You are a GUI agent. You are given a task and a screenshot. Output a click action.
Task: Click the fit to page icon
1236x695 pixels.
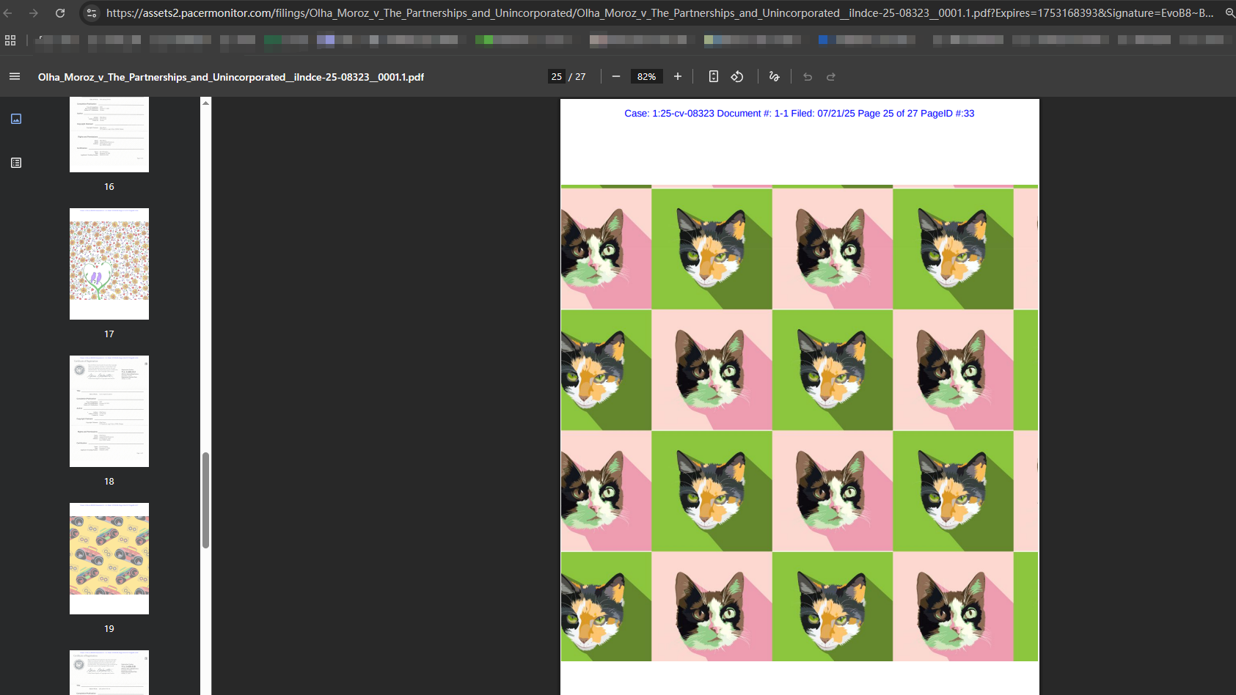[x=713, y=76]
